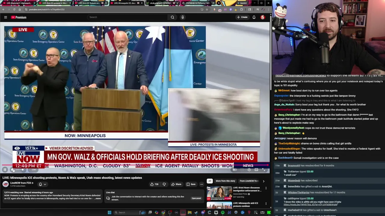Image resolution: width=385 pixels, height=216 pixels.
Task: Open YouTube notifications bell
Action: [254, 17]
